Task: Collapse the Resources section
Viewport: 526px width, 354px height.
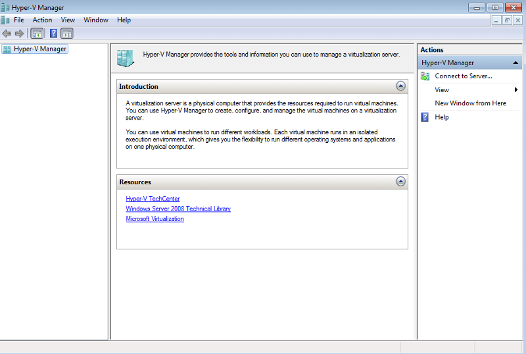Action: [400, 182]
